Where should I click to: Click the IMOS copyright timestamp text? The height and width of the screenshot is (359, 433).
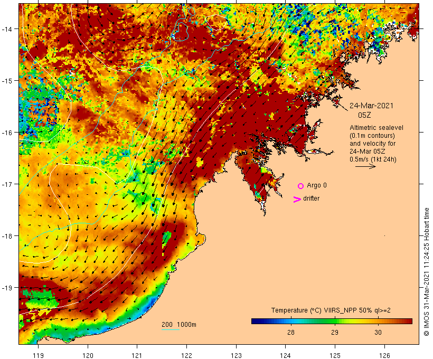tap(426, 272)
